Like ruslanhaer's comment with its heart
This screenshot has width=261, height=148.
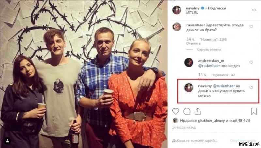pos(251,27)
